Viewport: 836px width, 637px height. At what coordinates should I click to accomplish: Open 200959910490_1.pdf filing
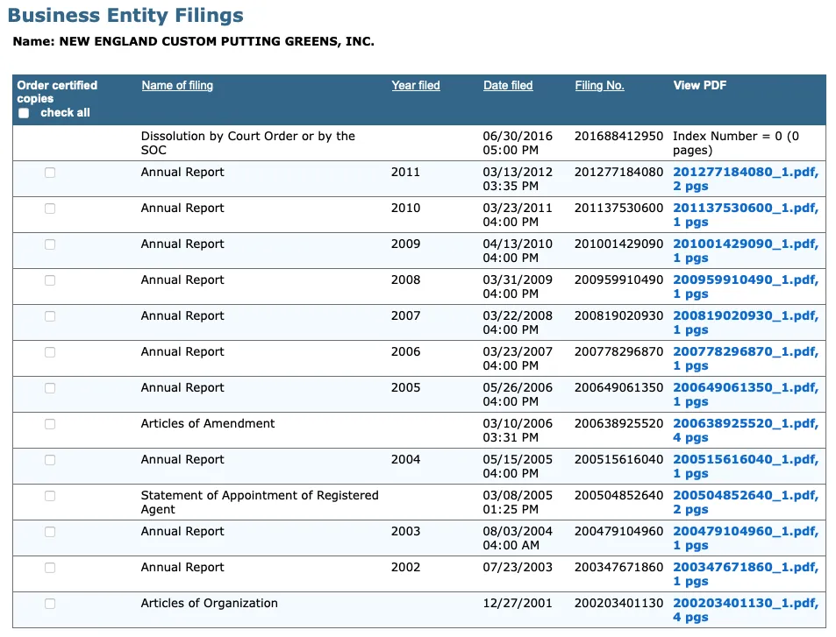click(745, 280)
